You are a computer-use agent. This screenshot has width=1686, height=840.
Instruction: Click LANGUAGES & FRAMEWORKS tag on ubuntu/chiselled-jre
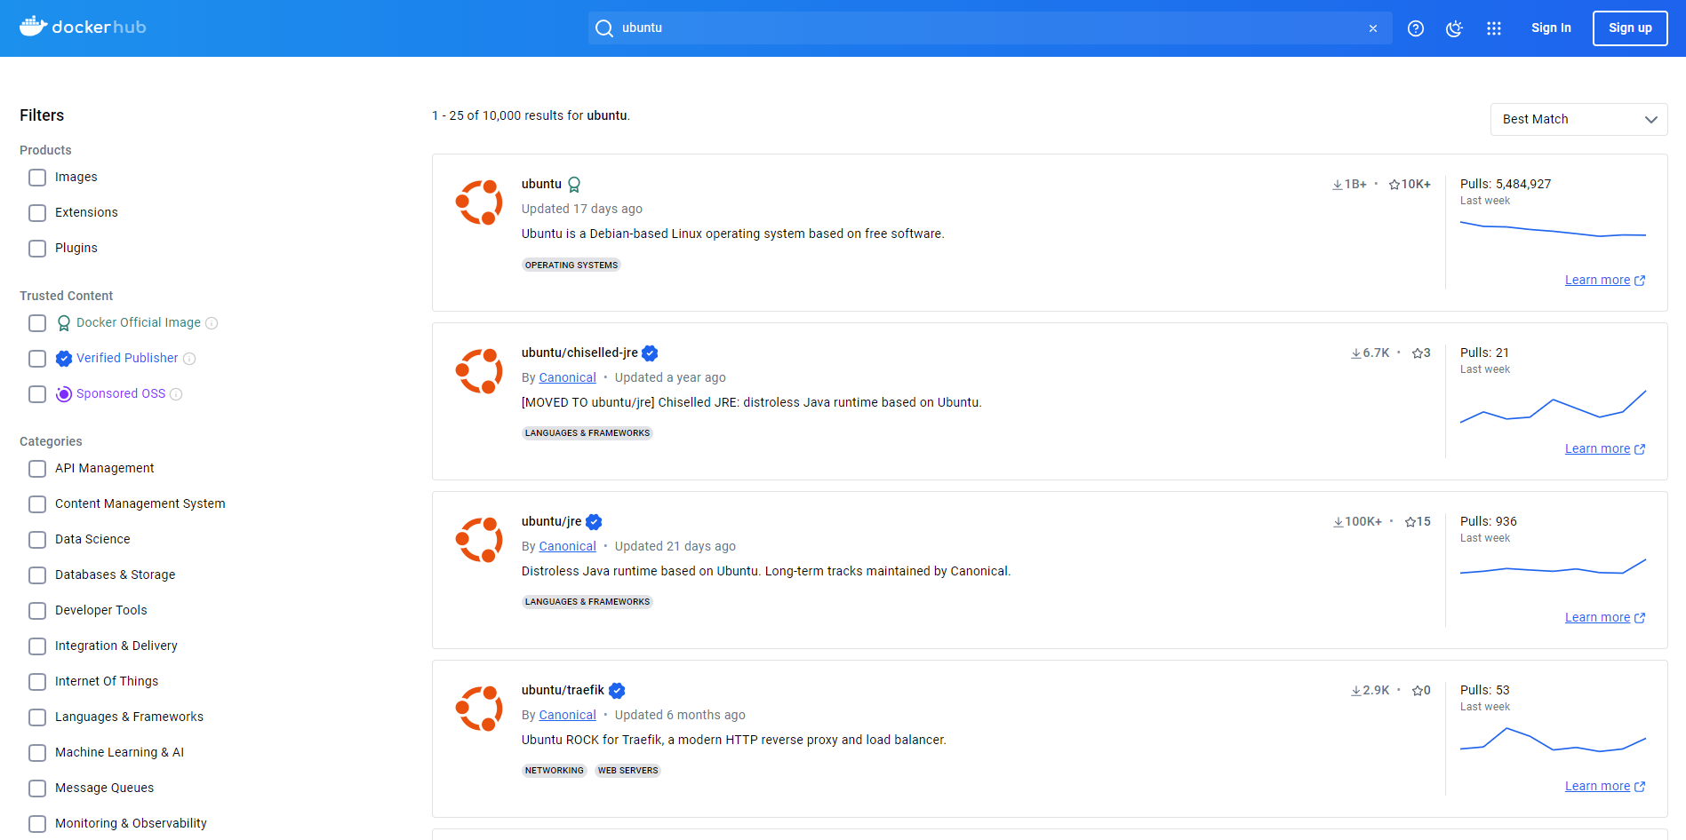click(x=587, y=433)
